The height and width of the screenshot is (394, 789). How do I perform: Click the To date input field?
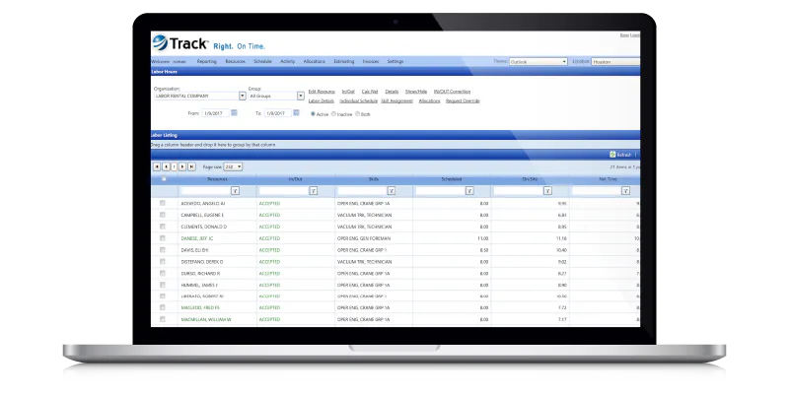[278, 113]
